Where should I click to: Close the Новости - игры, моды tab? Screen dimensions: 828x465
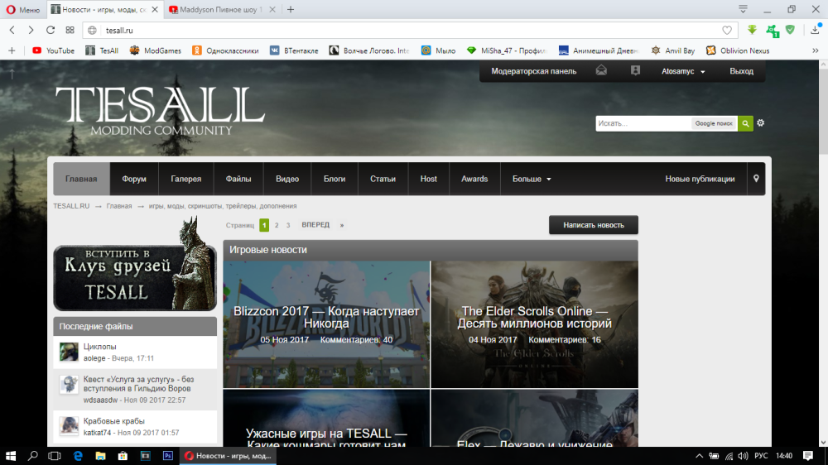pos(155,9)
